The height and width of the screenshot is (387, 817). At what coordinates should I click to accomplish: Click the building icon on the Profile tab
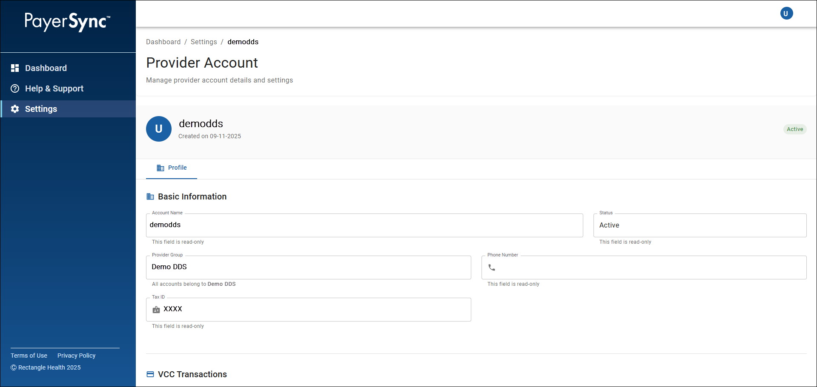(x=161, y=168)
